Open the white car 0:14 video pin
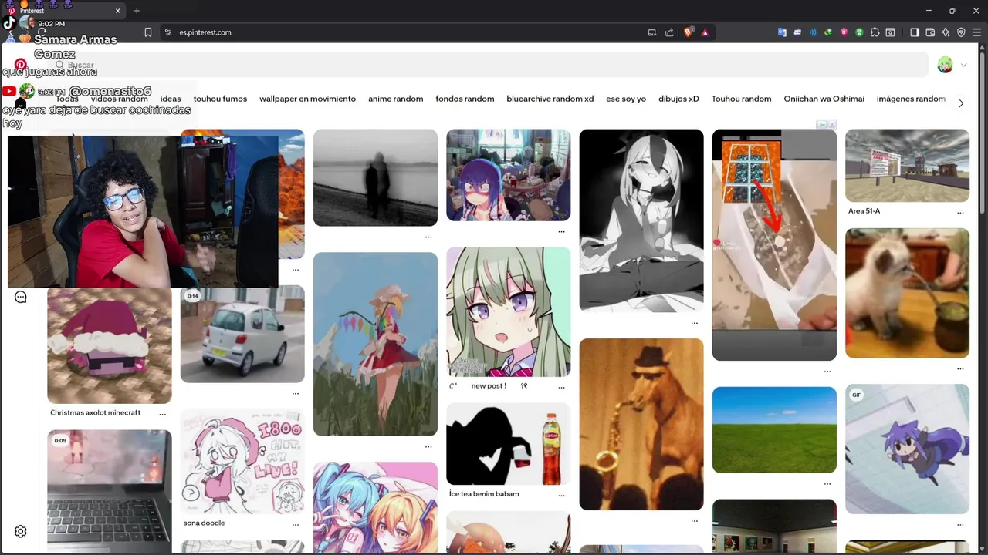Screen dimensions: 988x555 242,334
